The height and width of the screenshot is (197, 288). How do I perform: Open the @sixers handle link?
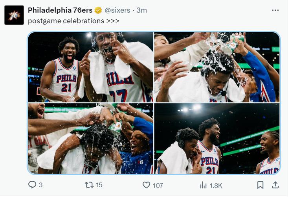pyautogui.click(x=117, y=10)
